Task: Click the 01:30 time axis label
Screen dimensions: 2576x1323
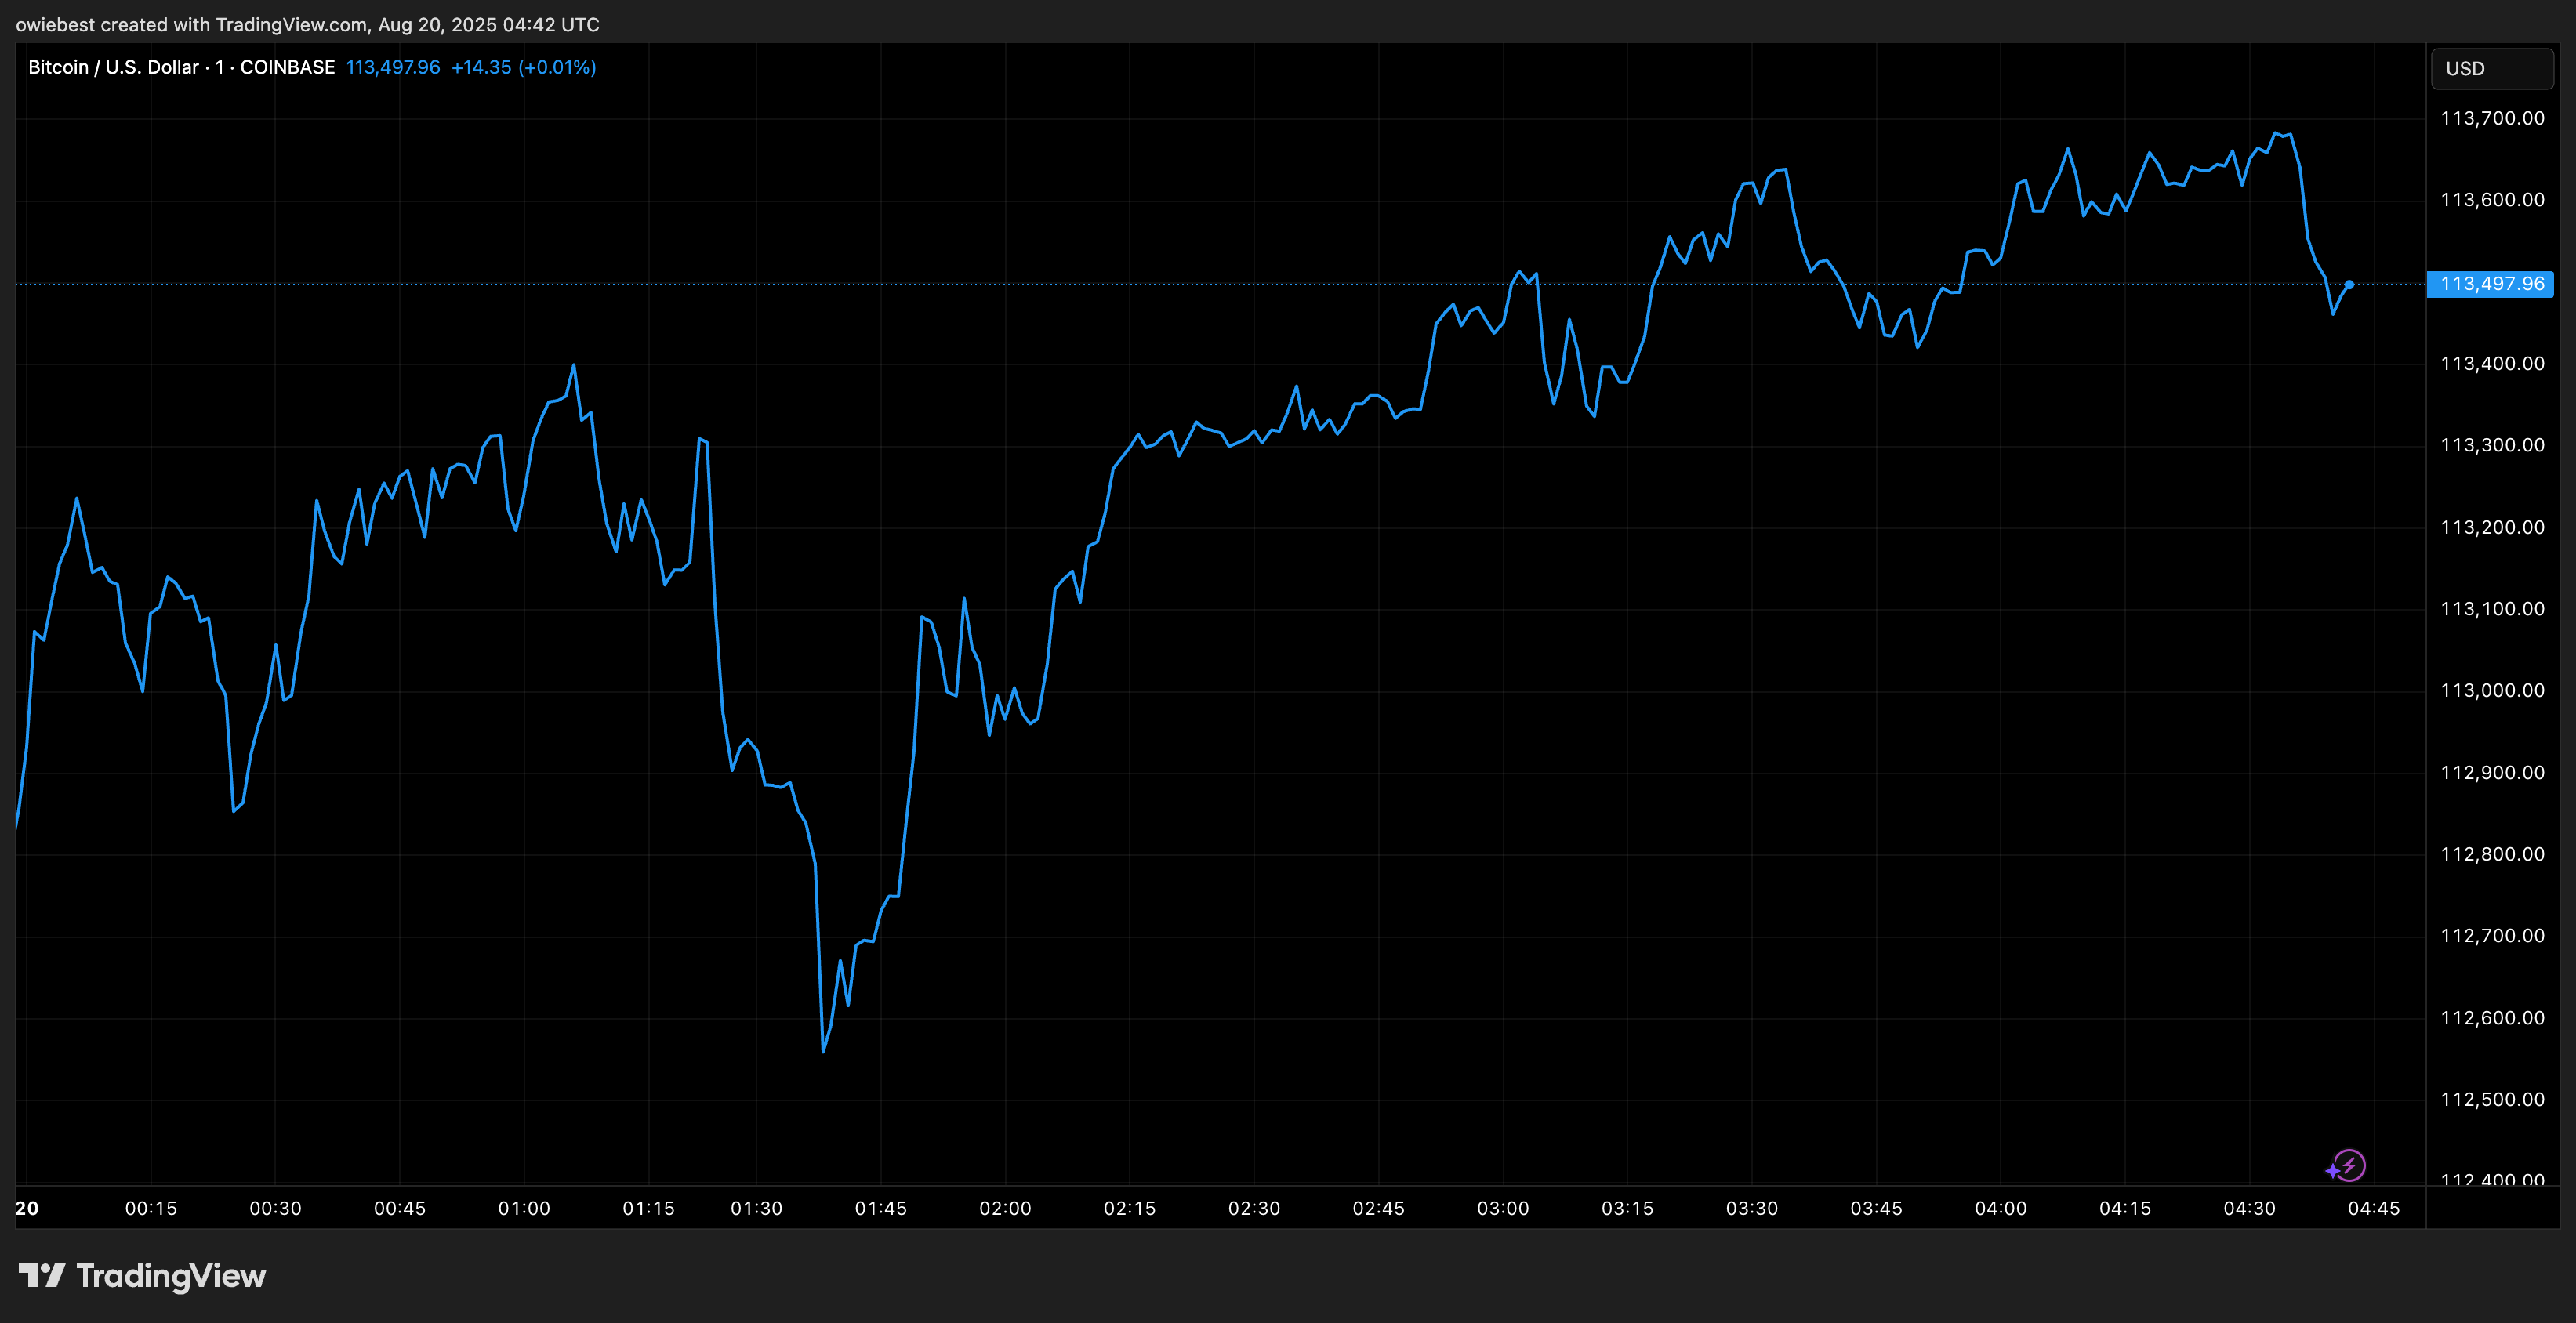Action: pyautogui.click(x=756, y=1208)
